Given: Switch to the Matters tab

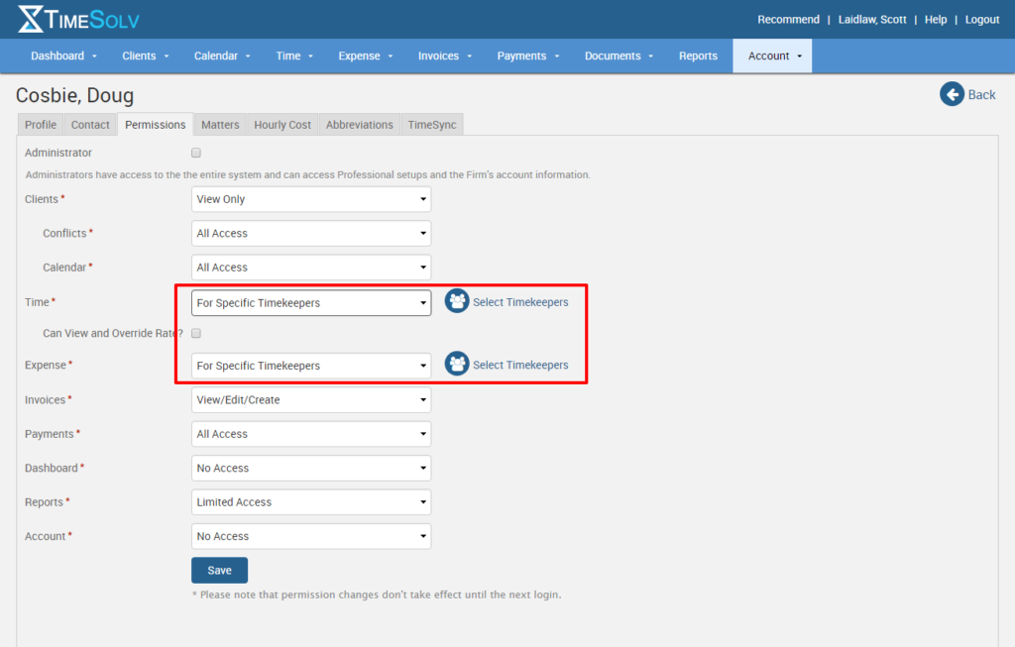Looking at the screenshot, I should [219, 124].
